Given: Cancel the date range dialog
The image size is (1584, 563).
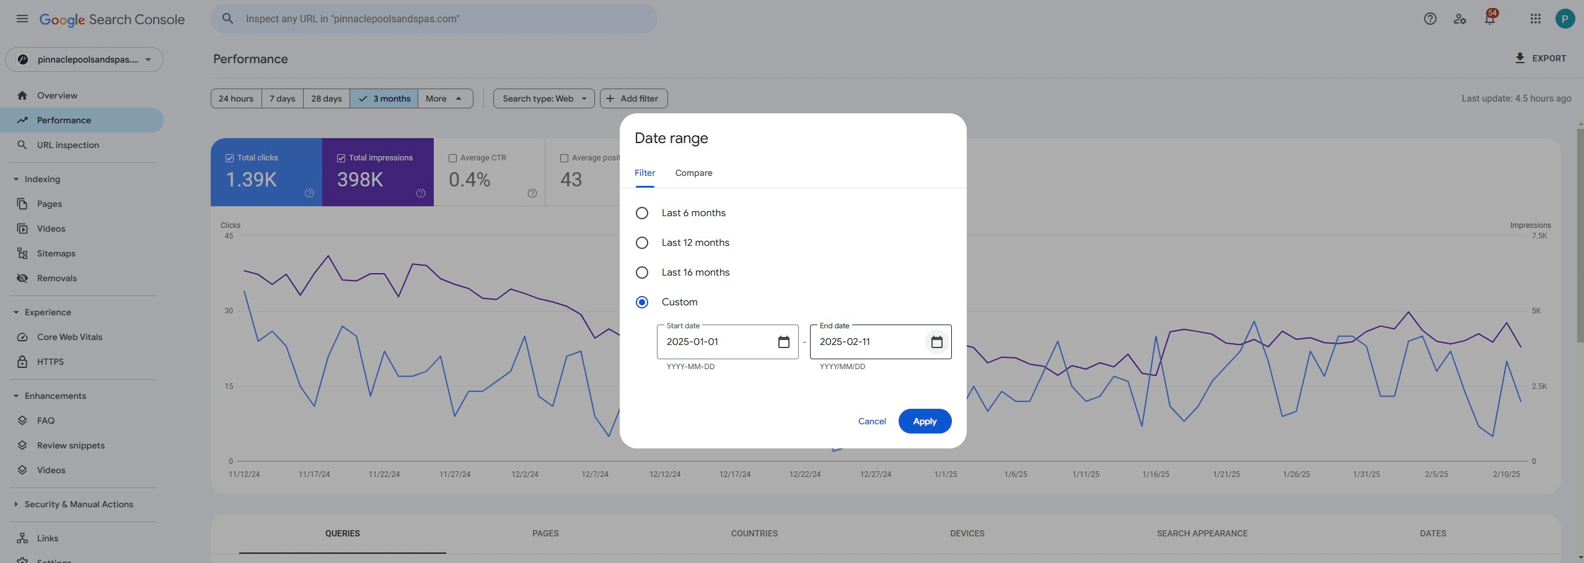Looking at the screenshot, I should [872, 421].
